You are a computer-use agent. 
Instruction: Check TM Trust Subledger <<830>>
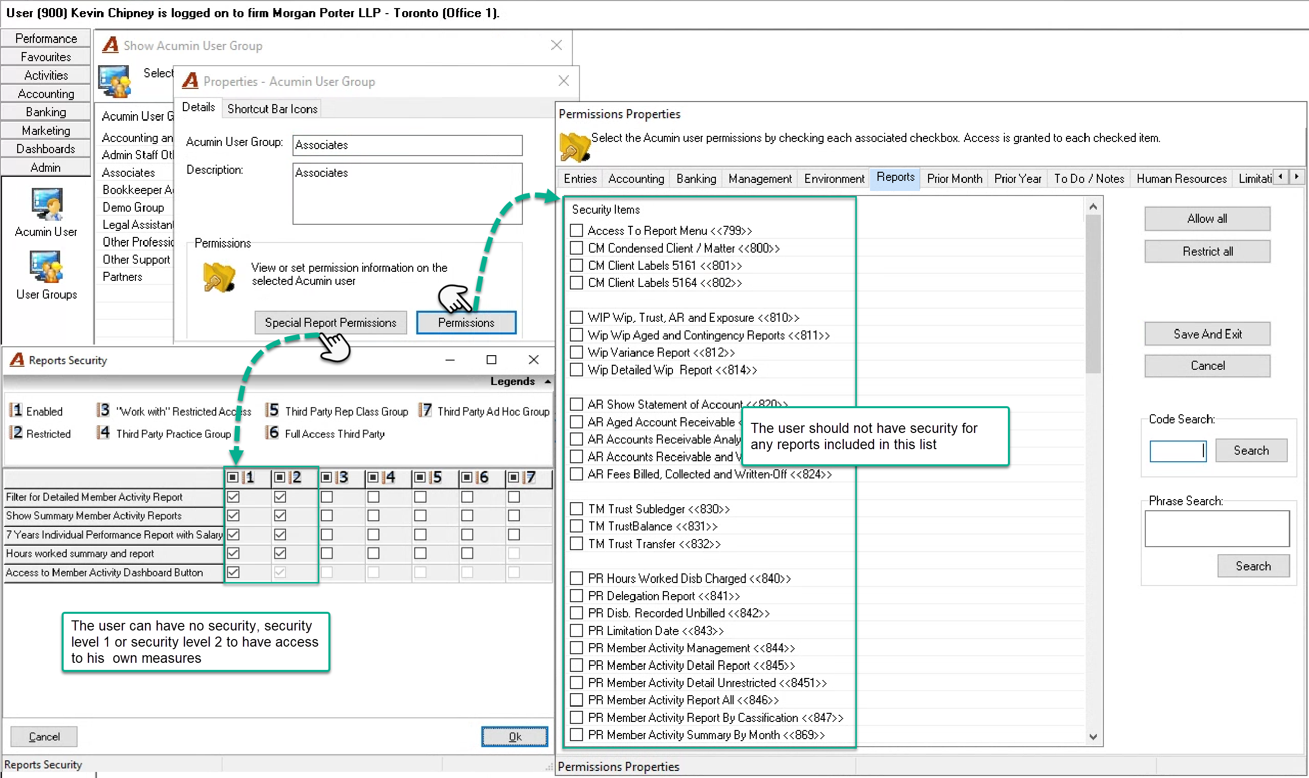tap(576, 509)
